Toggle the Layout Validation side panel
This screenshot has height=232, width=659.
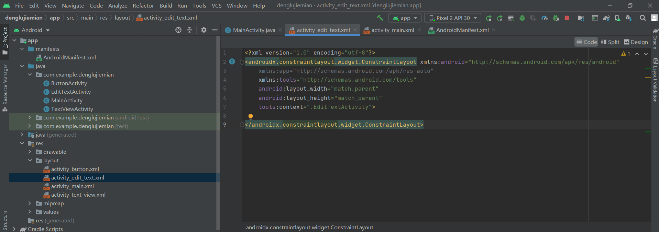point(655,81)
